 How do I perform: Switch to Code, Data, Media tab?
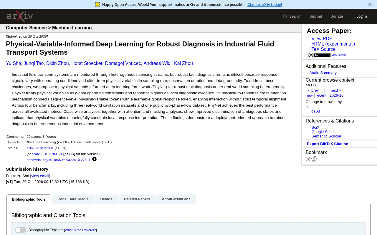tap(73, 199)
